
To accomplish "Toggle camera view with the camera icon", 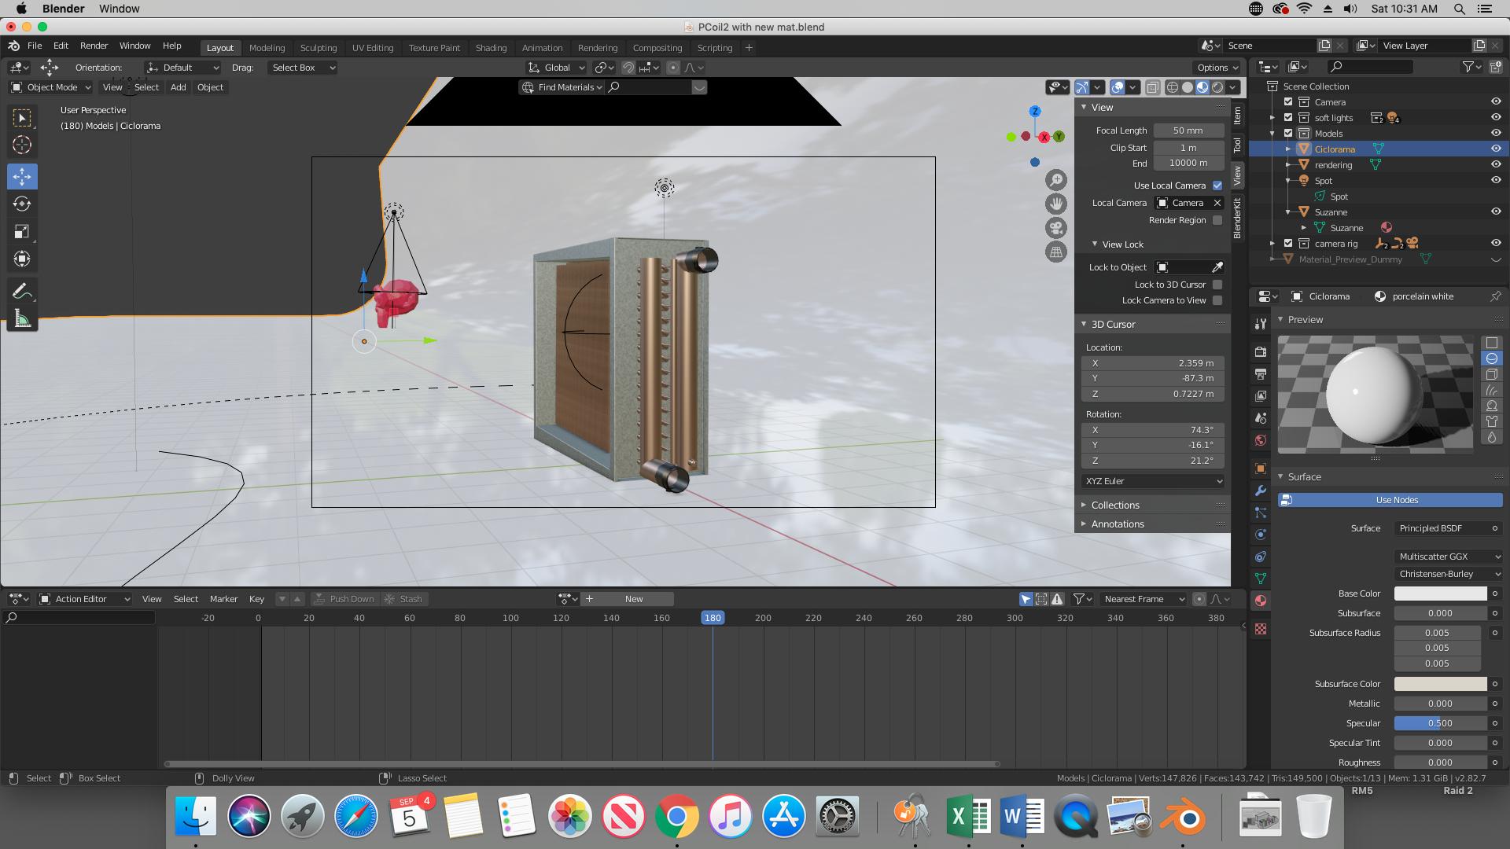I will [1055, 228].
